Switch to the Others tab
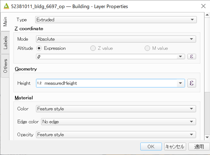 tap(5, 66)
